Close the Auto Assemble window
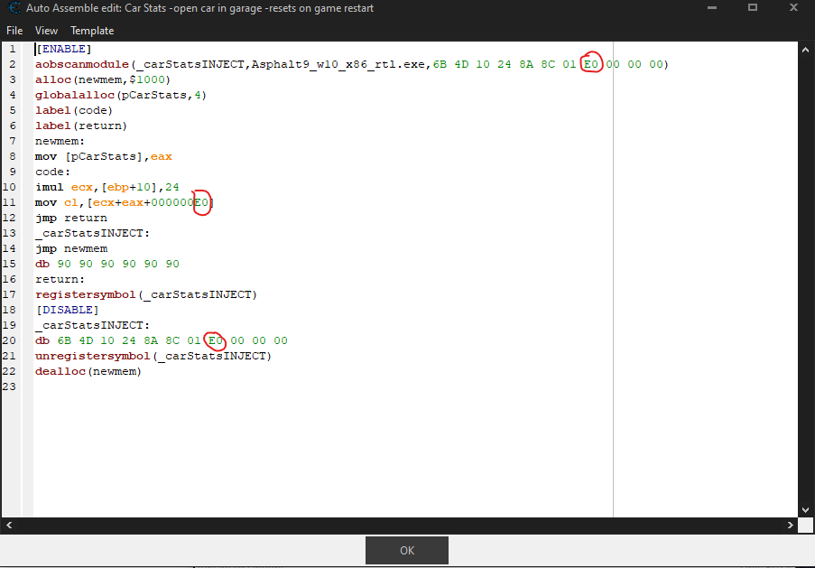 [x=793, y=8]
